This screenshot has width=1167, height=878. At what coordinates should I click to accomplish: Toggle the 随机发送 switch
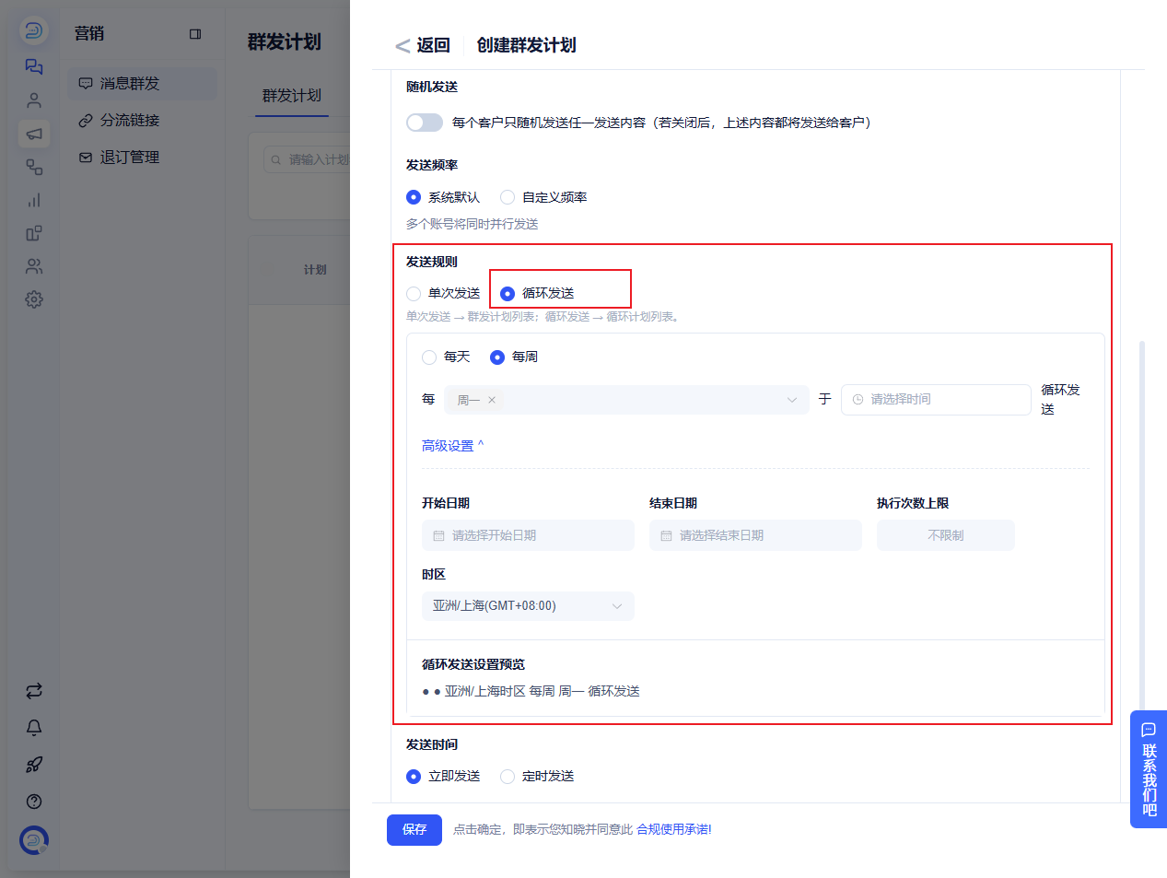[425, 123]
